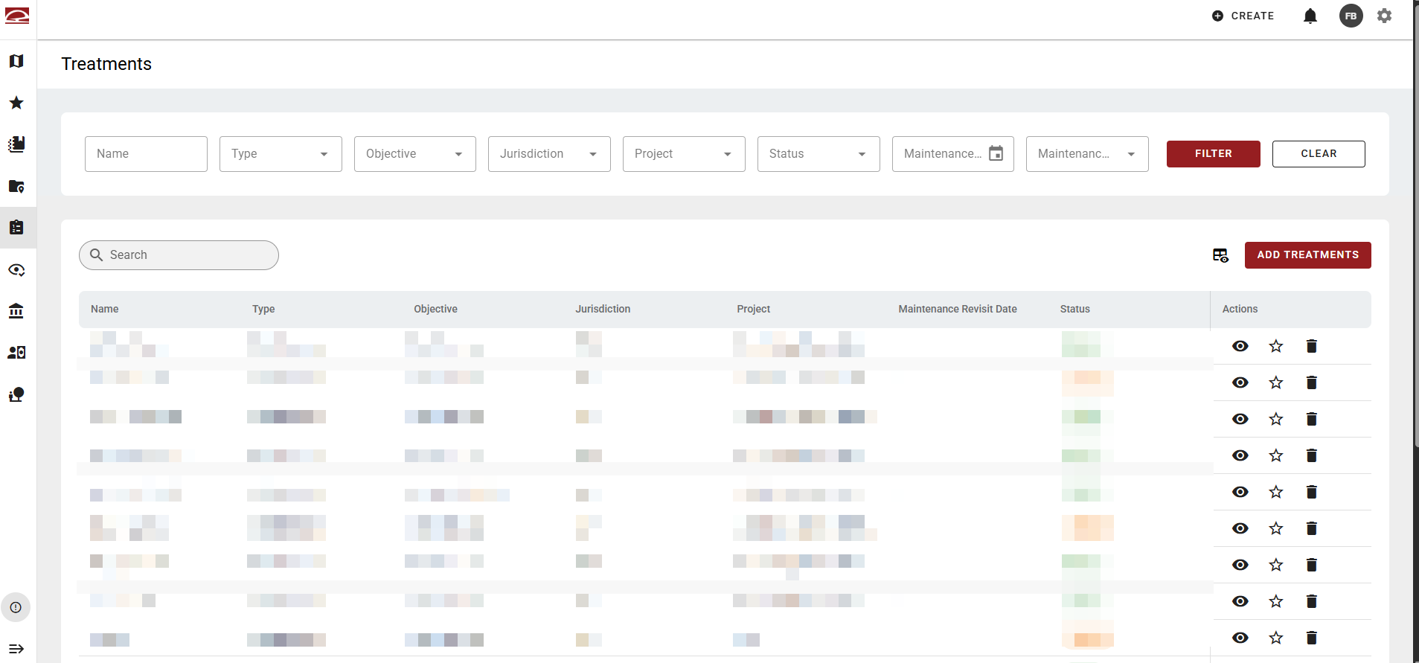Open favorites via the sidebar star icon
The height and width of the screenshot is (663, 1419).
pyautogui.click(x=16, y=103)
